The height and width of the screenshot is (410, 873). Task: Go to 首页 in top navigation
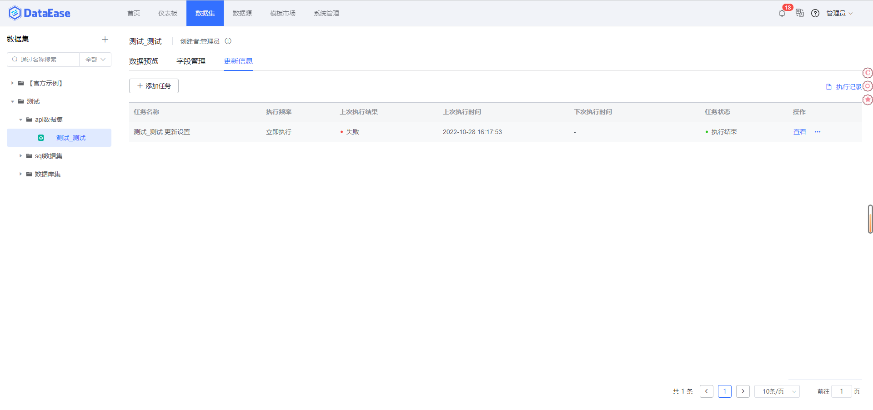point(134,13)
